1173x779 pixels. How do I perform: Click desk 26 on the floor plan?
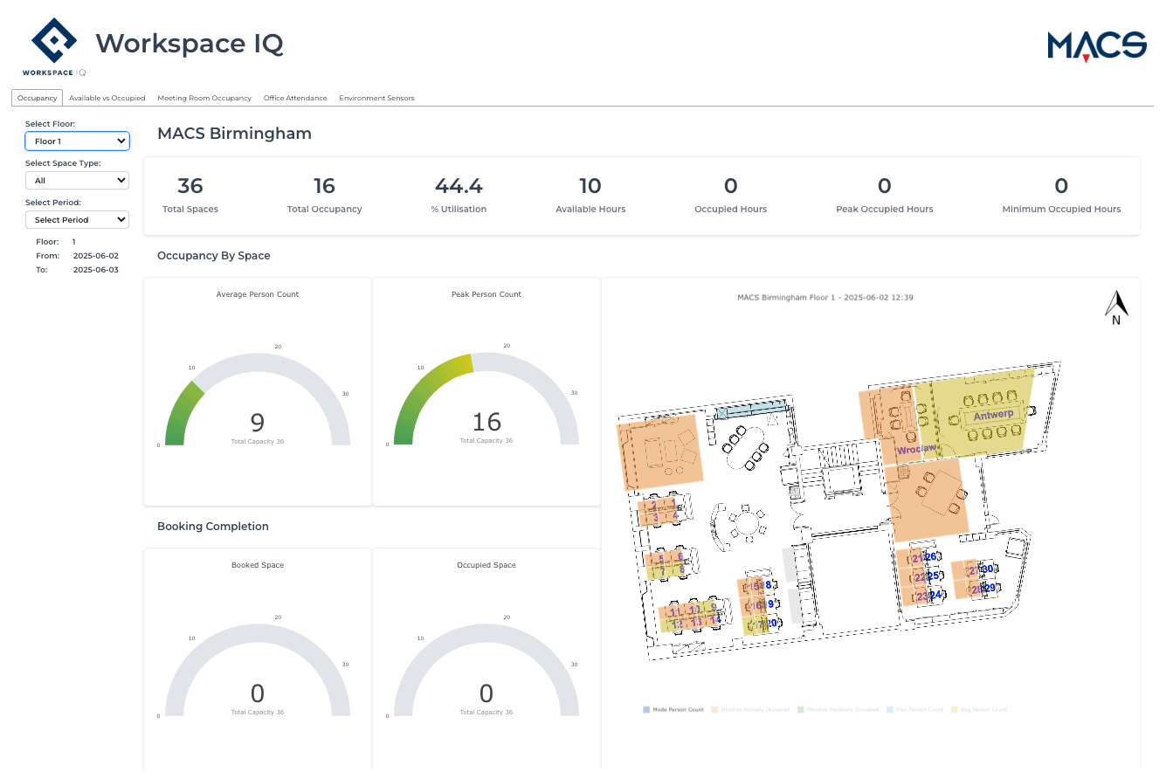pos(931,556)
